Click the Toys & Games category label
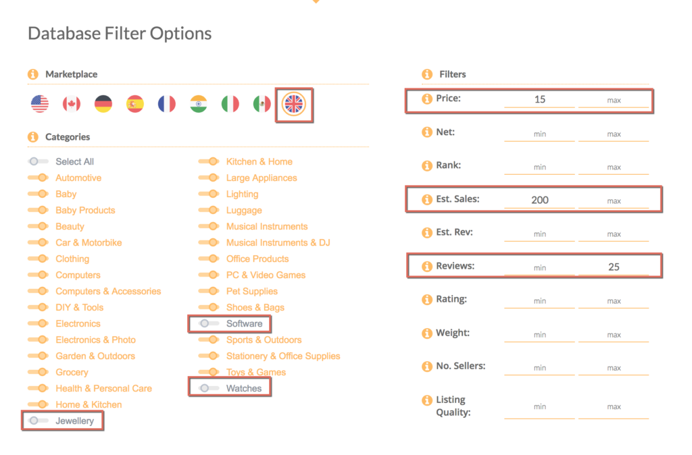 [256, 373]
